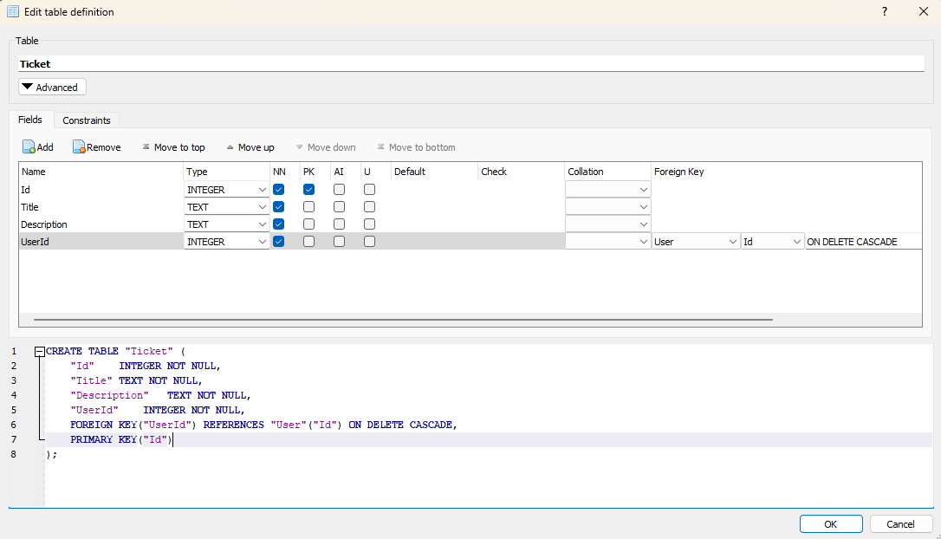The width and height of the screenshot is (941, 539).
Task: Select the Fields tab
Action: tap(30, 120)
